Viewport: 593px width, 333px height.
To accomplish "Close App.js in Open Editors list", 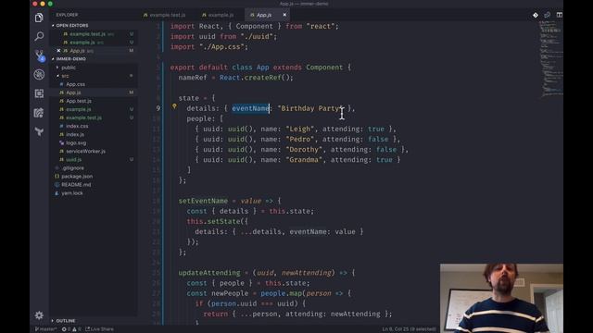I will (58, 50).
